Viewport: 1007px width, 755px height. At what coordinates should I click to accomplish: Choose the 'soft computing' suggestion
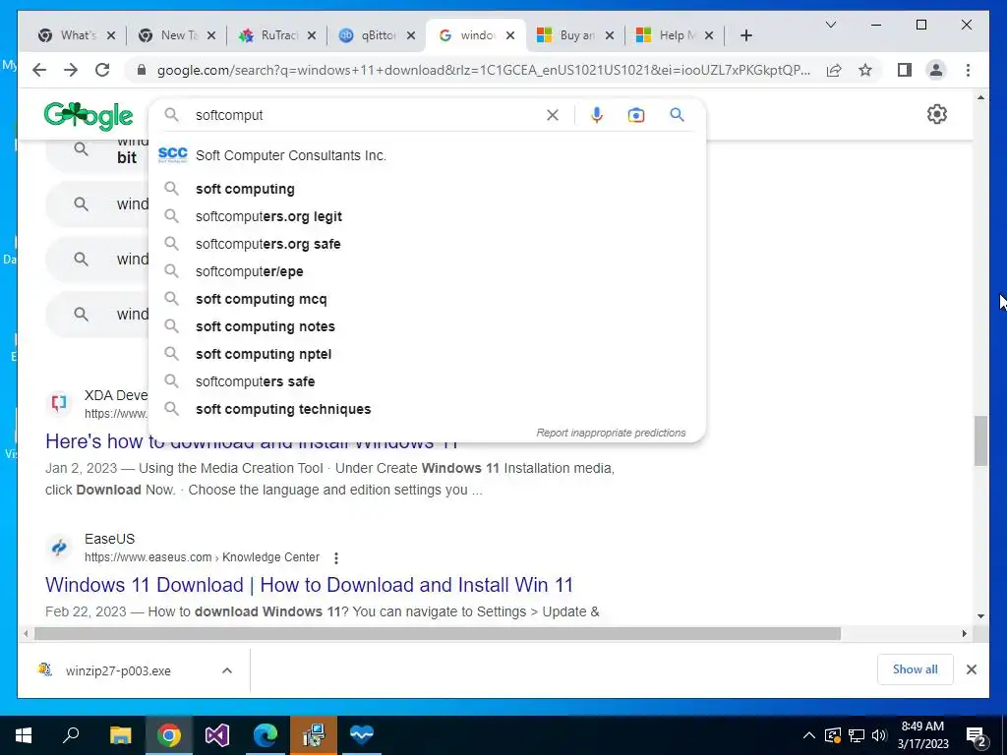pyautogui.click(x=427, y=189)
